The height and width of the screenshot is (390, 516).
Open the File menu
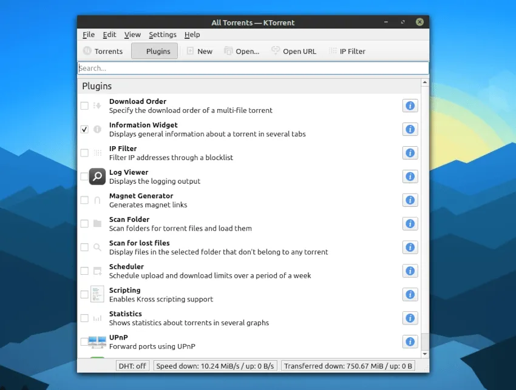pyautogui.click(x=89, y=35)
